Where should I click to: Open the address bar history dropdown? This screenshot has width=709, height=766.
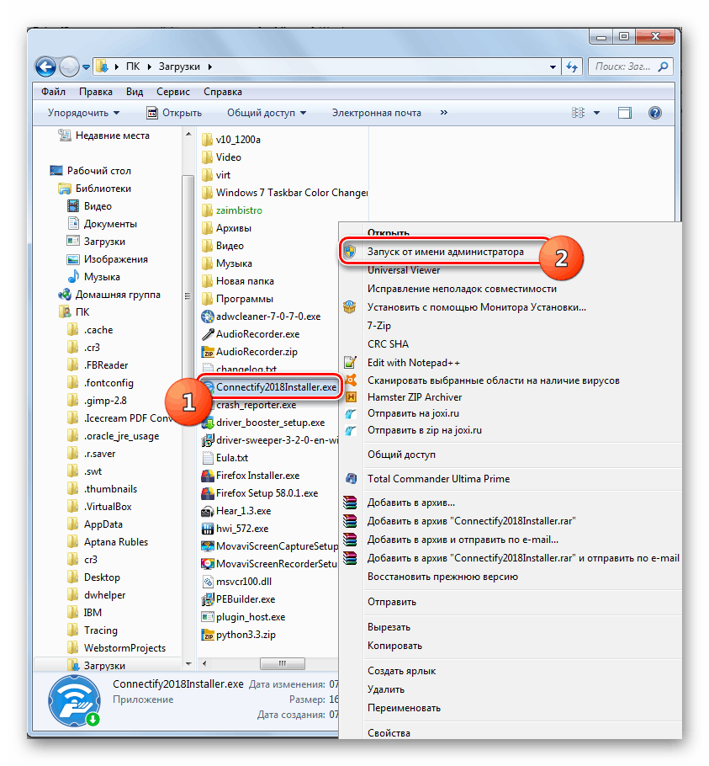point(553,67)
